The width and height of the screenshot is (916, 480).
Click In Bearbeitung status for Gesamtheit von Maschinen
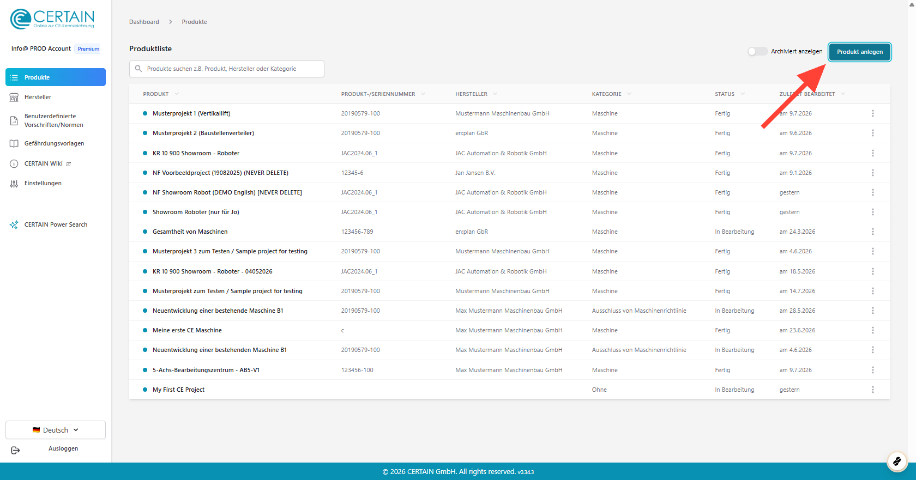(734, 232)
